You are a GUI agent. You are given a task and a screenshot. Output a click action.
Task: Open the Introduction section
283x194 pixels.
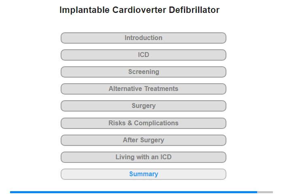143,38
